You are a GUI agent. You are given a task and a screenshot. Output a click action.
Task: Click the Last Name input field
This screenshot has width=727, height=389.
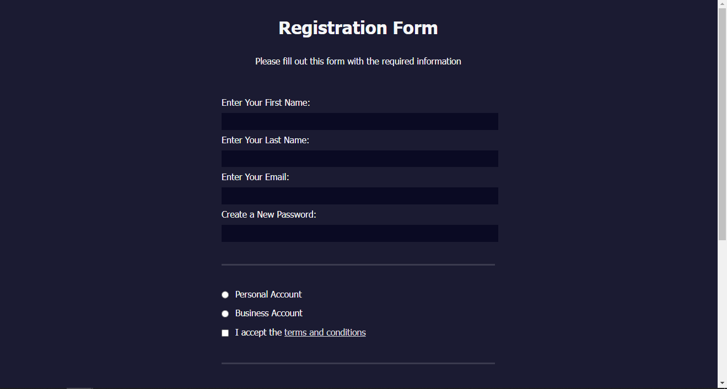(359, 159)
